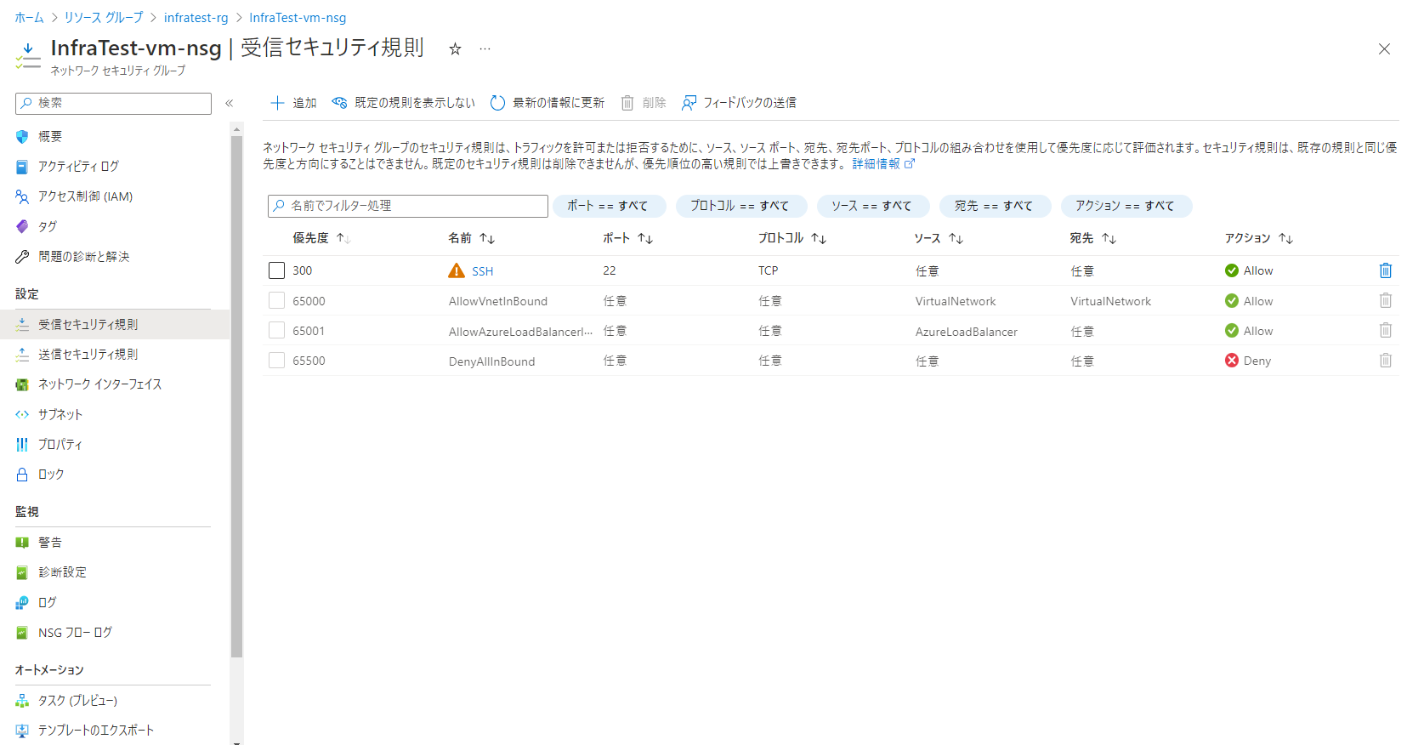This screenshot has height=745, width=1407.
Task: Sort by プロトコル column arrows
Action: [819, 239]
